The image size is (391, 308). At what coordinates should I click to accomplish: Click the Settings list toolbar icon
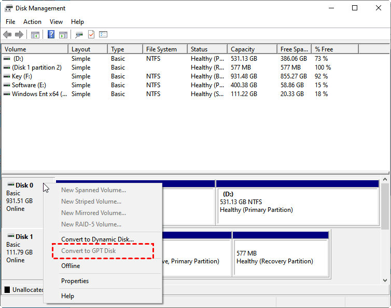coord(103,34)
